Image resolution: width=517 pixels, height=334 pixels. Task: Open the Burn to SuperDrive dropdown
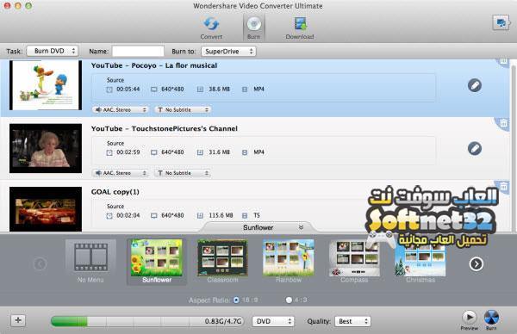pyautogui.click(x=228, y=52)
